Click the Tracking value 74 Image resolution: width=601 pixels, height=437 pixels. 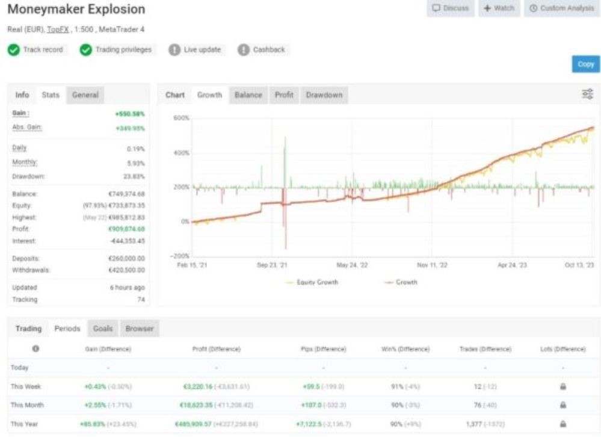(141, 299)
